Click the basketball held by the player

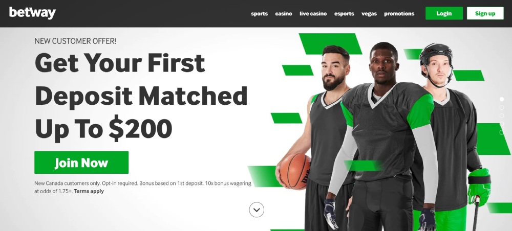pyautogui.click(x=295, y=171)
